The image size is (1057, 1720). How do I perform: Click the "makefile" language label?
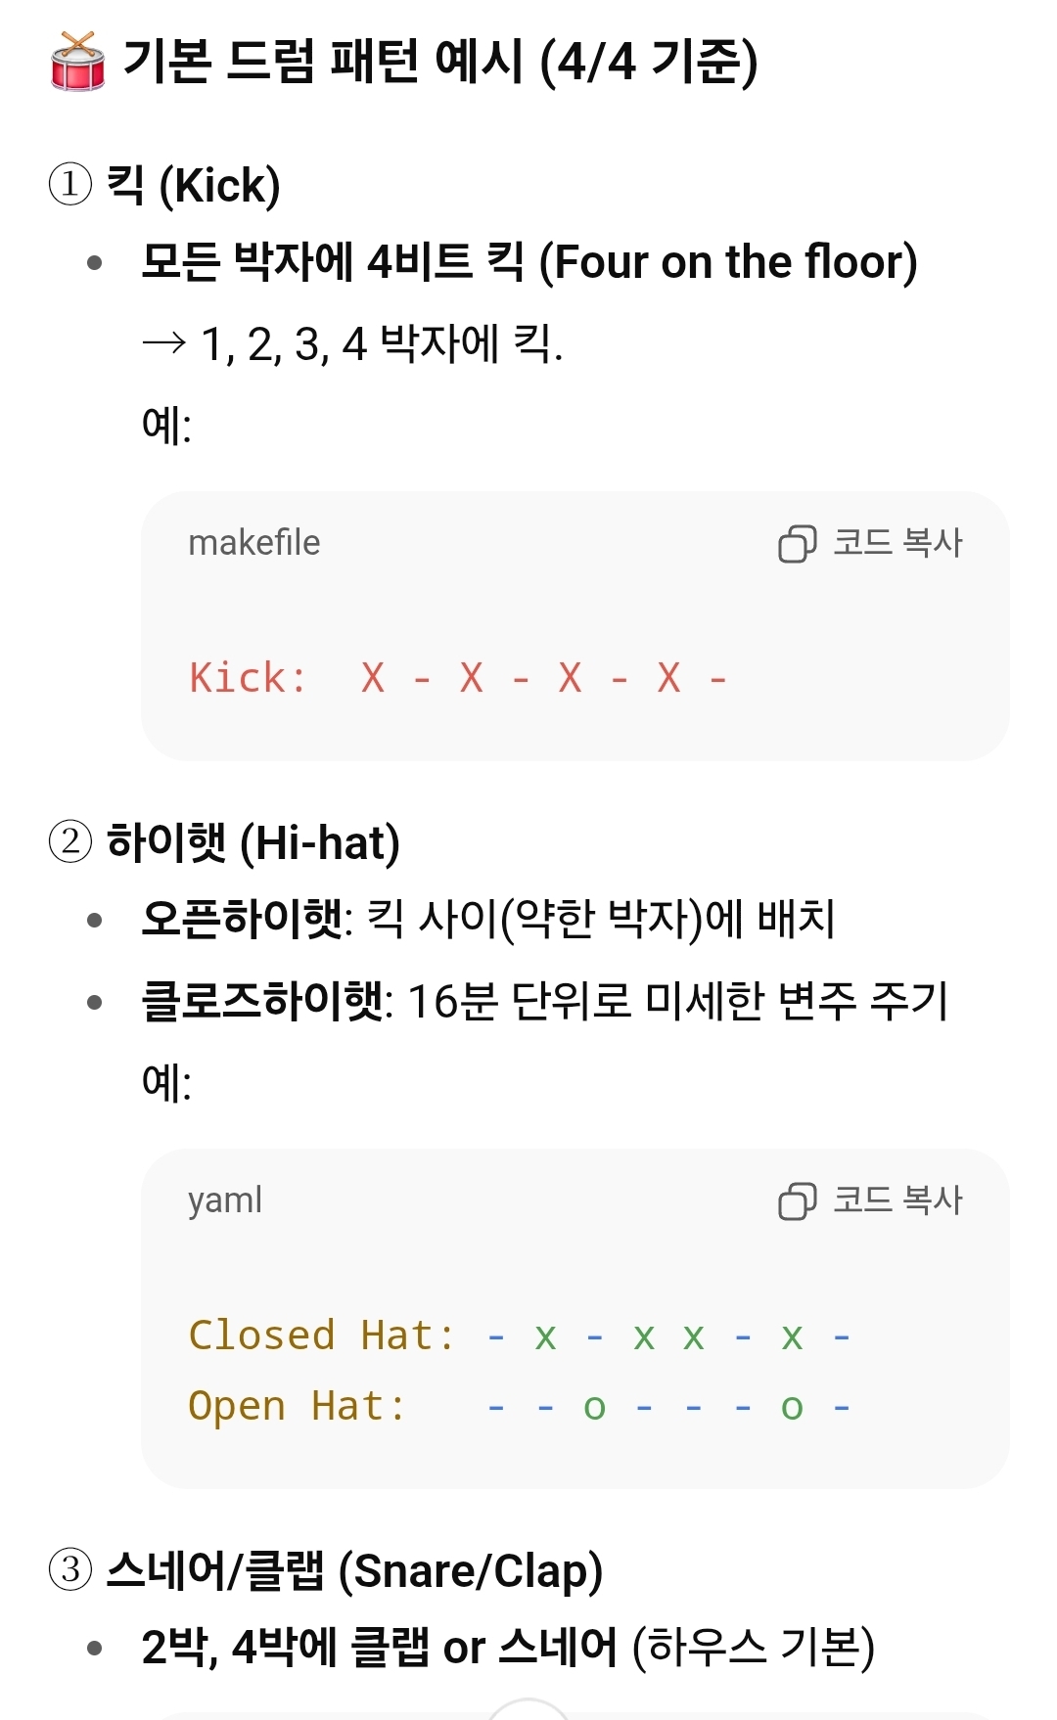253,543
